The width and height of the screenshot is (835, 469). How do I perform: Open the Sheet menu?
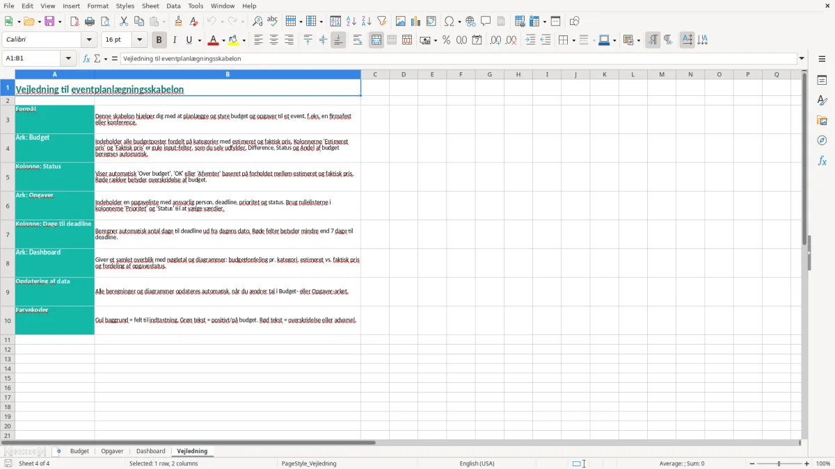pos(150,6)
